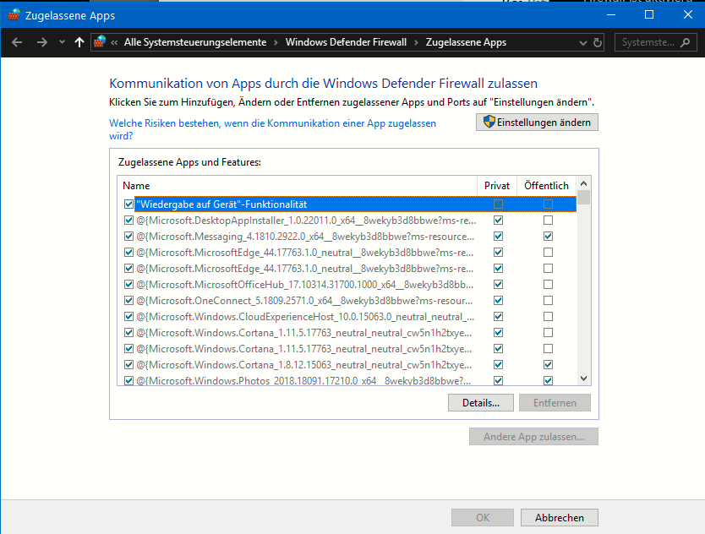The image size is (705, 534).
Task: Expand the address bar history dropdown
Action: tap(582, 43)
